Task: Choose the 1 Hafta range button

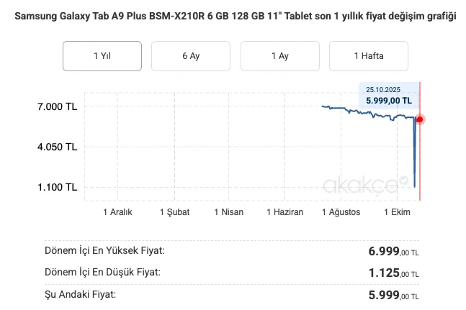Action: click(368, 56)
